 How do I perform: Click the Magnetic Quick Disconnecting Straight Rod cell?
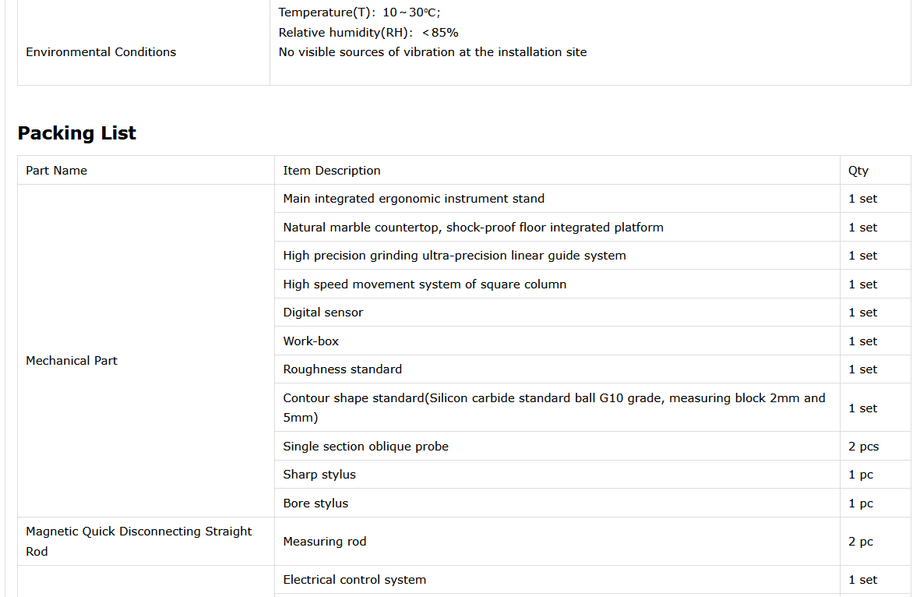[139, 541]
